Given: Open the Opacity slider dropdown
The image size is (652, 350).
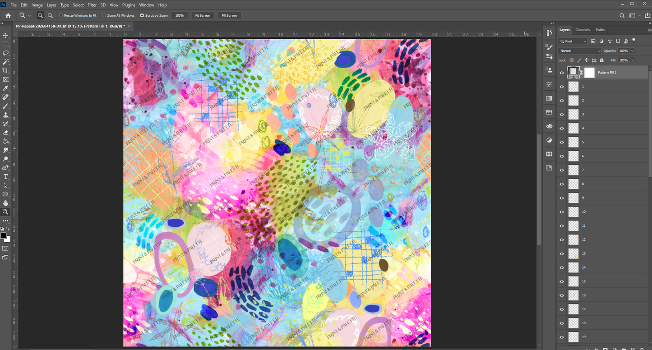Looking at the screenshot, I should point(632,51).
